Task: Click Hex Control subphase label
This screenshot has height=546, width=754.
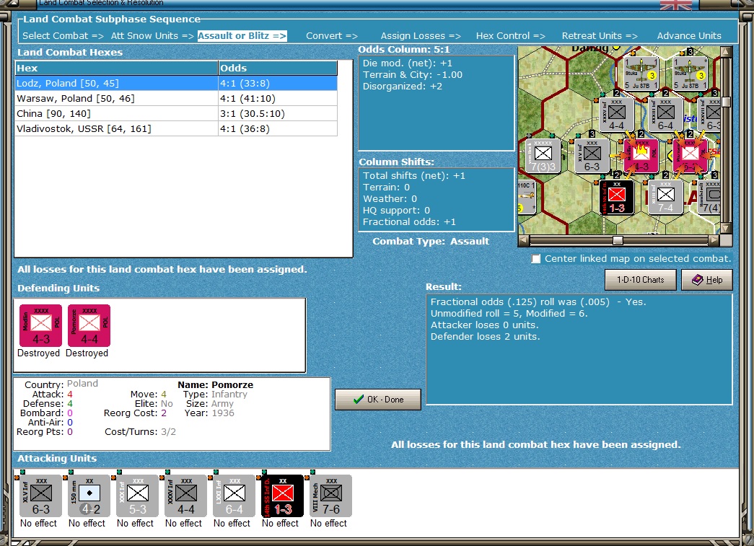Action: click(x=511, y=35)
